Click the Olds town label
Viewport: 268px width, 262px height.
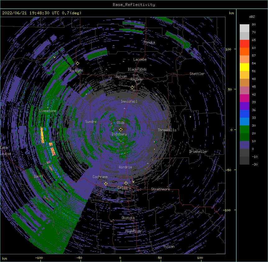click(x=121, y=123)
